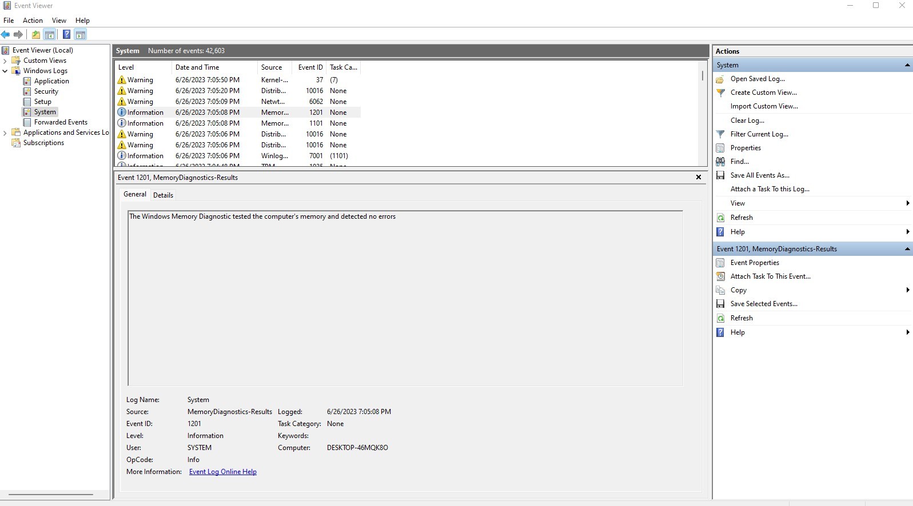The image size is (913, 506).
Task: Click the Event Properties icon
Action: pyautogui.click(x=720, y=263)
